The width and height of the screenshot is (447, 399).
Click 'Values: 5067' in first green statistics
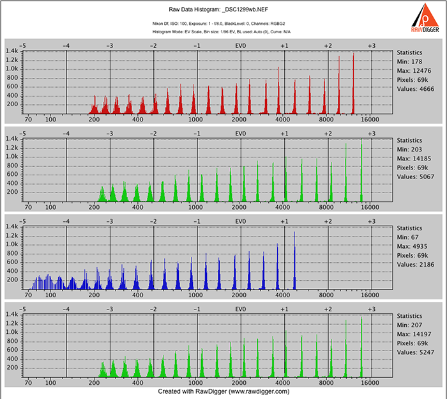click(415, 177)
